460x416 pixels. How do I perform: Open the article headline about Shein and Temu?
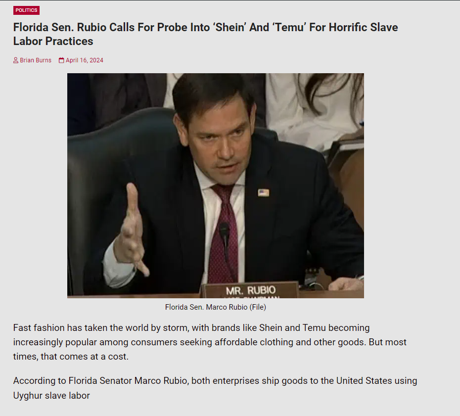205,34
